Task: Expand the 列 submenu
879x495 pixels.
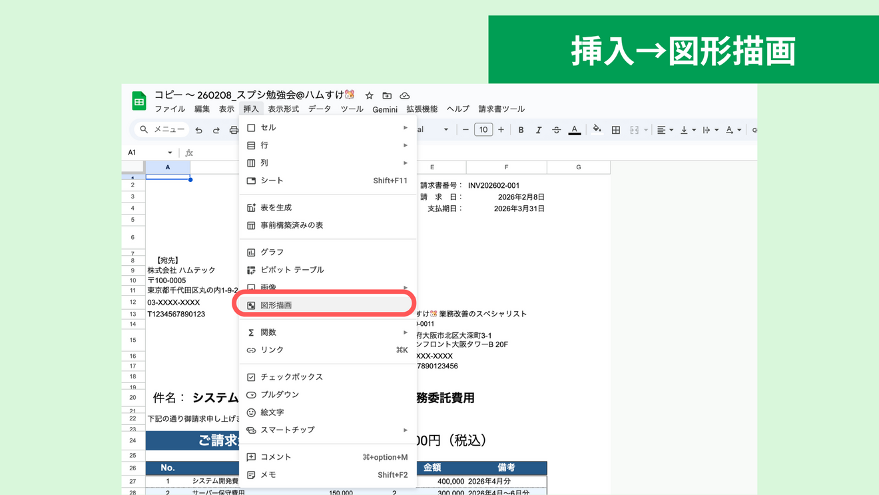Action: click(328, 163)
